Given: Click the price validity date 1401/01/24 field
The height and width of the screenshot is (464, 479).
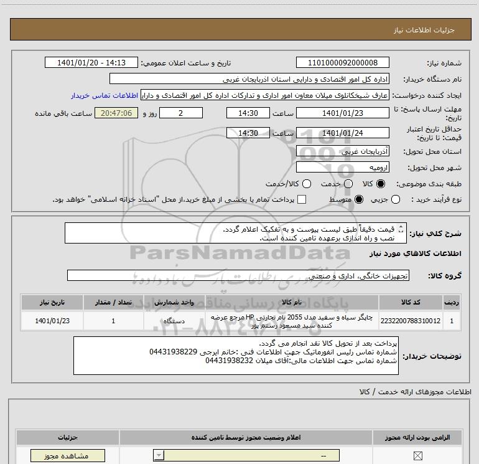Looking at the screenshot, I should click(x=342, y=133).
